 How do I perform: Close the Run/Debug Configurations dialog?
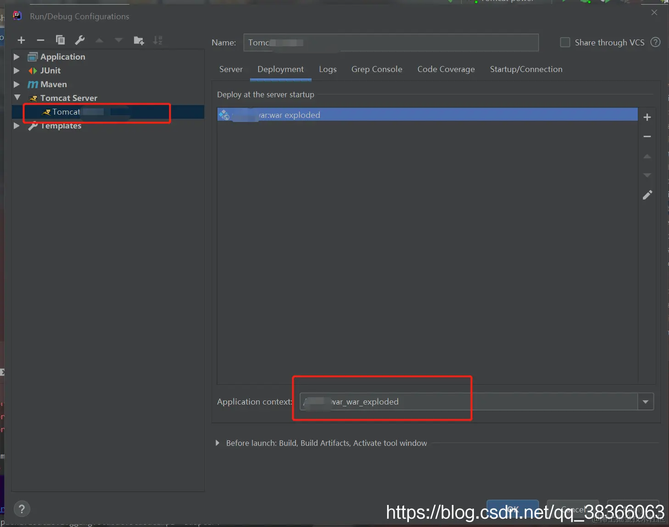654,12
